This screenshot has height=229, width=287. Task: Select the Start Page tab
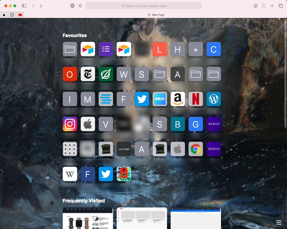pyautogui.click(x=156, y=15)
